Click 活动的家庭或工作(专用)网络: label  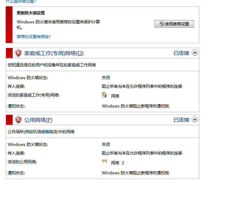(34, 95)
